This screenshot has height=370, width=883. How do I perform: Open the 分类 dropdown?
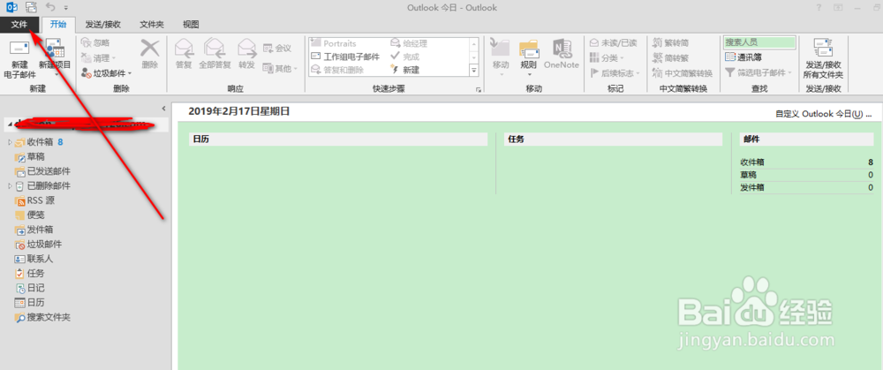coord(608,57)
